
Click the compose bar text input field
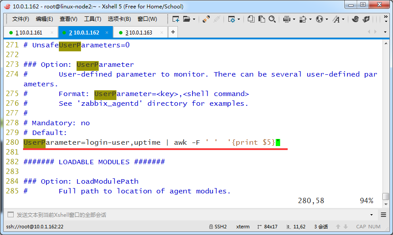point(190,215)
